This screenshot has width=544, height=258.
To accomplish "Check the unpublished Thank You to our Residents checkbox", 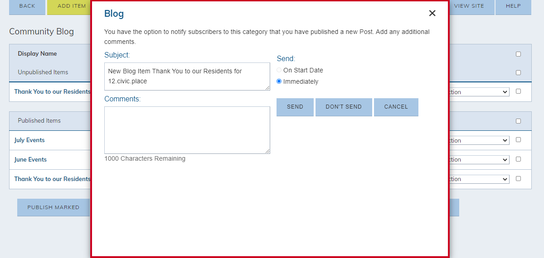I will click(519, 91).
